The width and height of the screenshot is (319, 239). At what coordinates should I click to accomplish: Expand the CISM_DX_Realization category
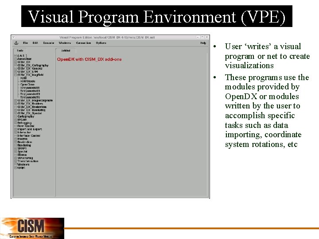coord(16,107)
